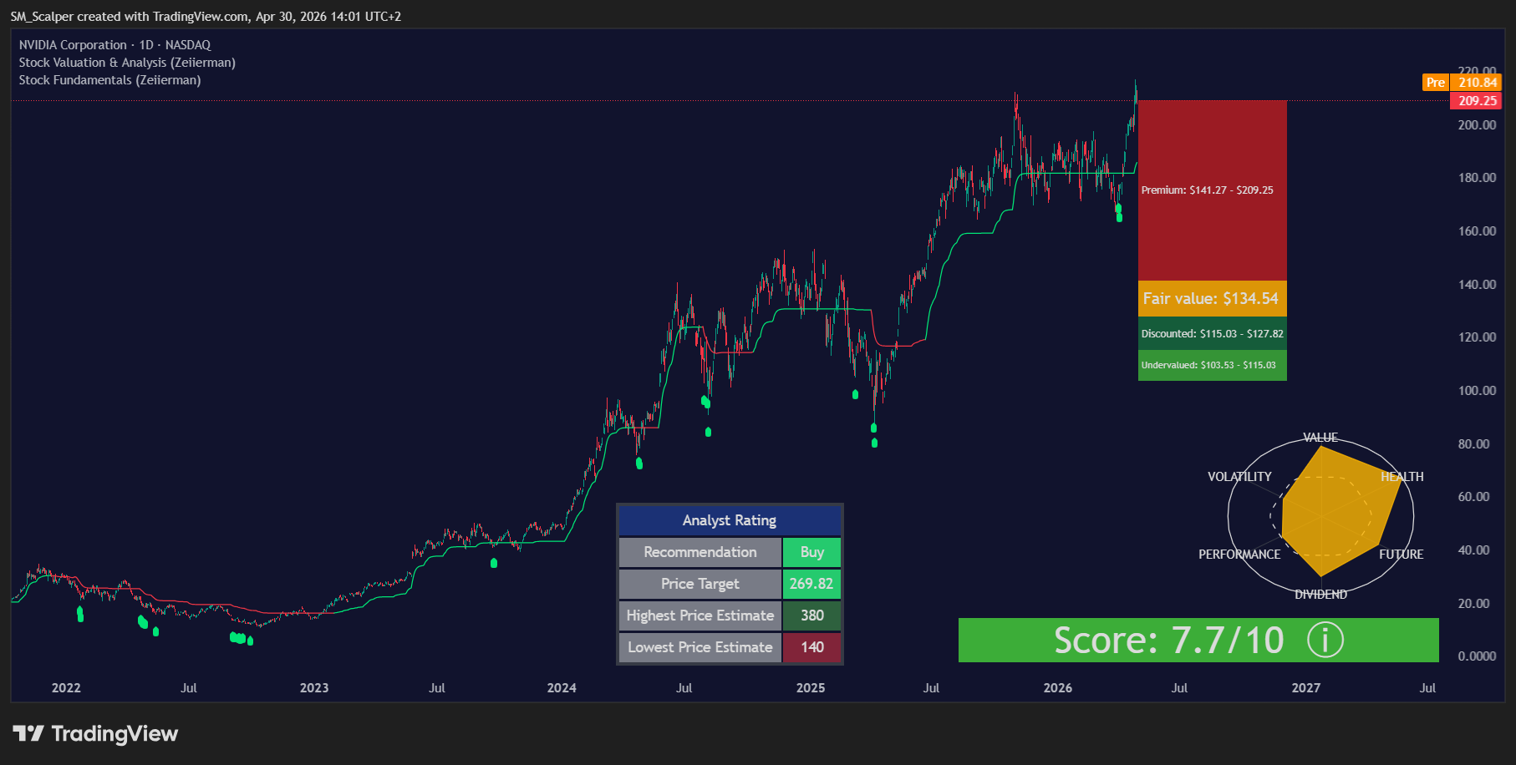Click the Price Target row label
Image resolution: width=1516 pixels, height=765 pixels.
click(x=700, y=584)
